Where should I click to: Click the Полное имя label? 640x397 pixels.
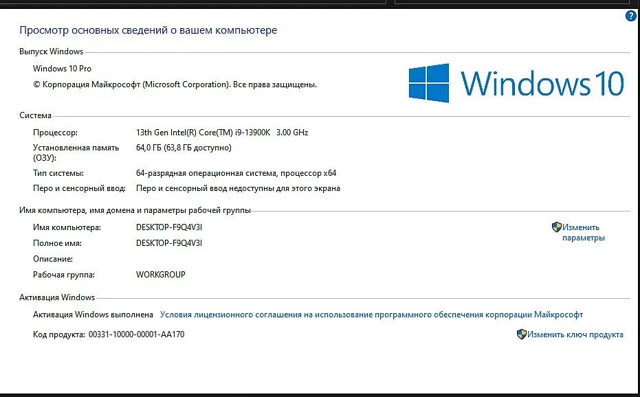pos(57,243)
